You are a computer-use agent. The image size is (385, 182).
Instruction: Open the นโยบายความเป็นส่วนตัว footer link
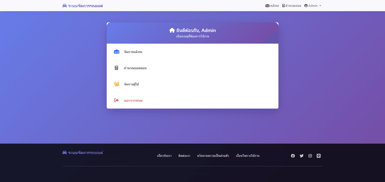[213, 156]
